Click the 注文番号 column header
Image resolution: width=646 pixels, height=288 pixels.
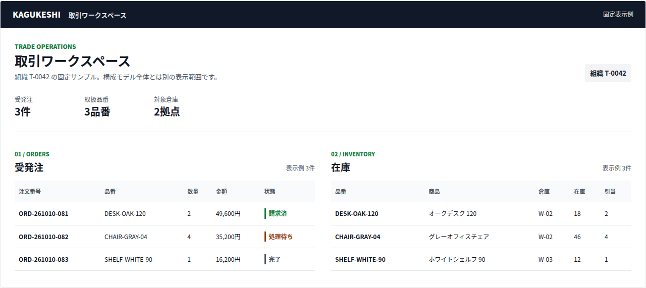pos(30,192)
